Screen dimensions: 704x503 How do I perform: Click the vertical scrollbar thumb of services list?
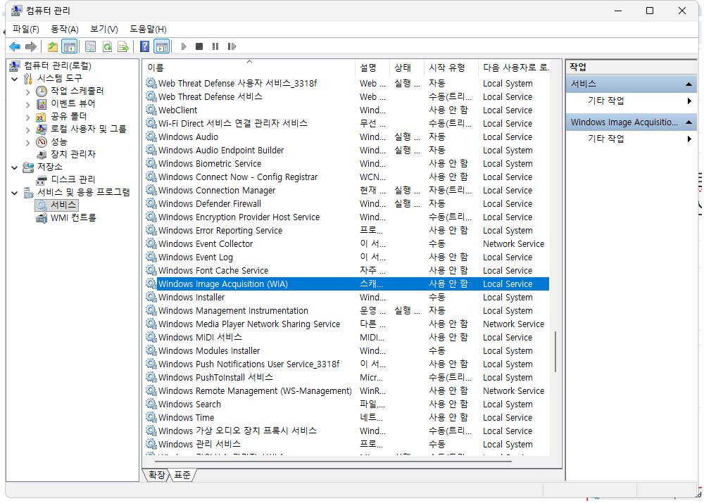point(555,352)
